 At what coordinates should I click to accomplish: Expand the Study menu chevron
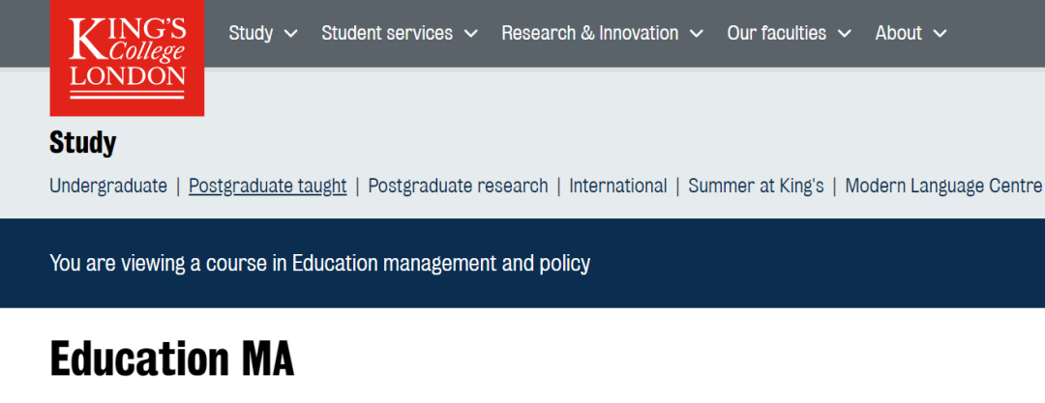click(x=291, y=34)
